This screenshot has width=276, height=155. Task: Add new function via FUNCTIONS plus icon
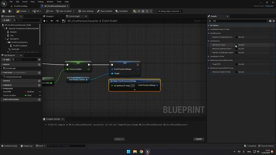coord(39,73)
